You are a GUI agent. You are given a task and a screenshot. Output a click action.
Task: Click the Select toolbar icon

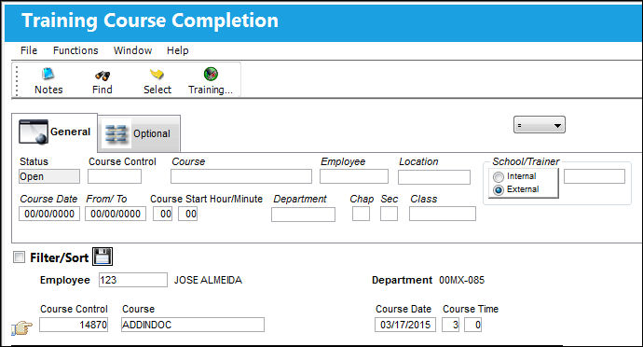pos(157,75)
